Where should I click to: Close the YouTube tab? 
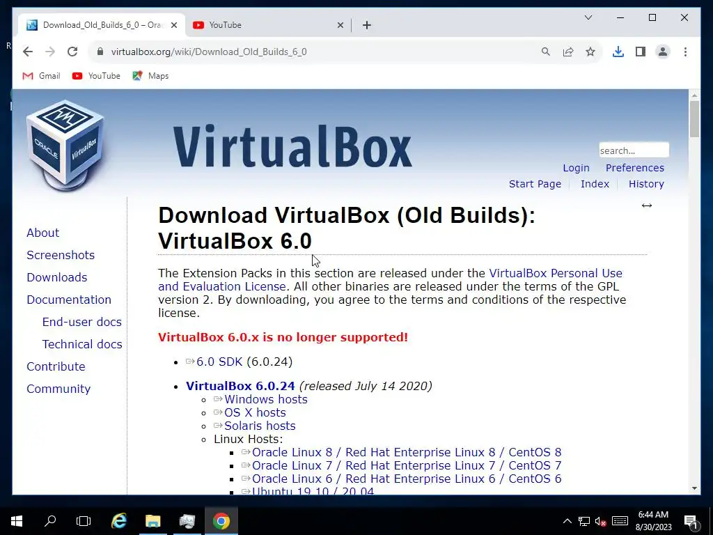pyautogui.click(x=340, y=25)
